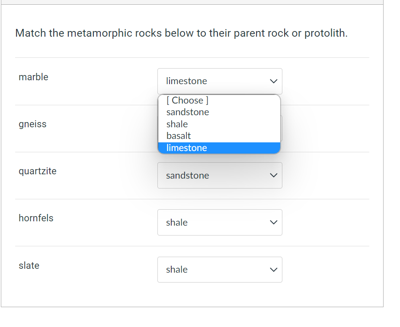Click the highlighted limestone option
This screenshot has height=327, width=400.
186,148
